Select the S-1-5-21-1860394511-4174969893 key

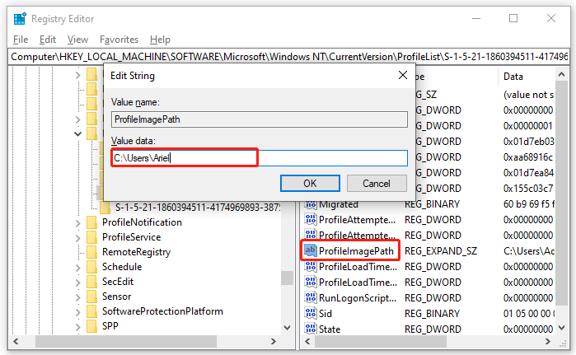(198, 208)
